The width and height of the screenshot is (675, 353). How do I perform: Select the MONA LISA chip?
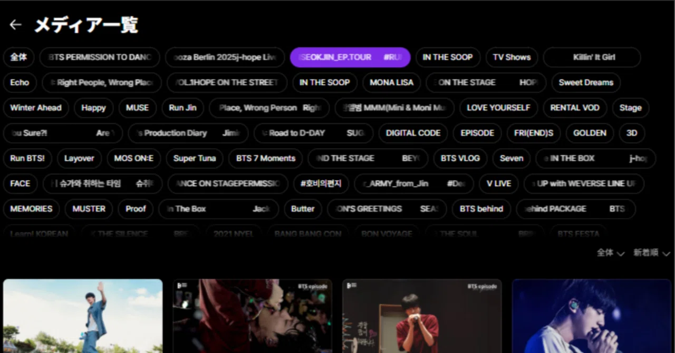[391, 82]
